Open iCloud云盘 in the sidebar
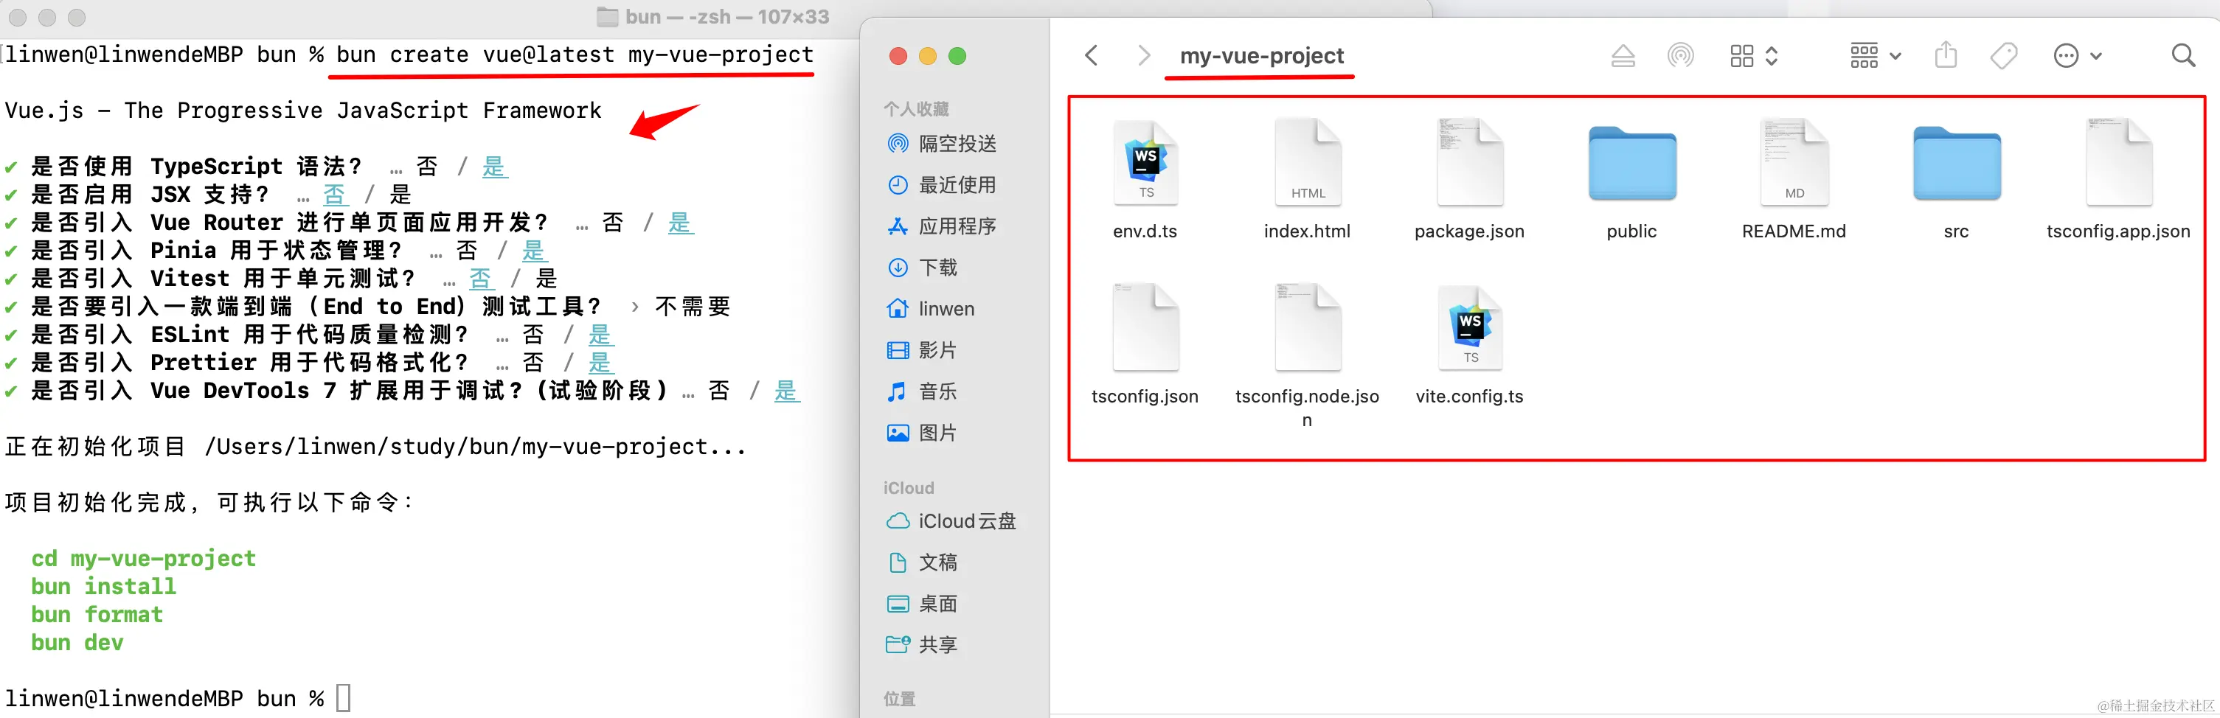The height and width of the screenshot is (718, 2220). pos(951,522)
